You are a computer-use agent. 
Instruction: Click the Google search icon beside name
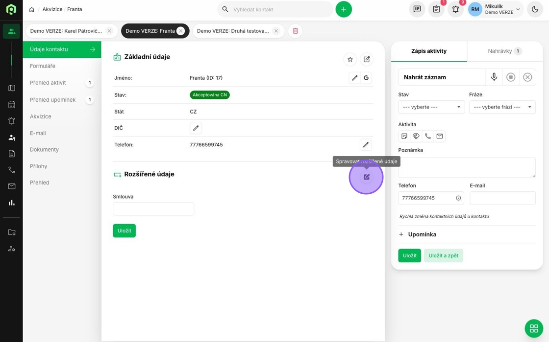[366, 78]
